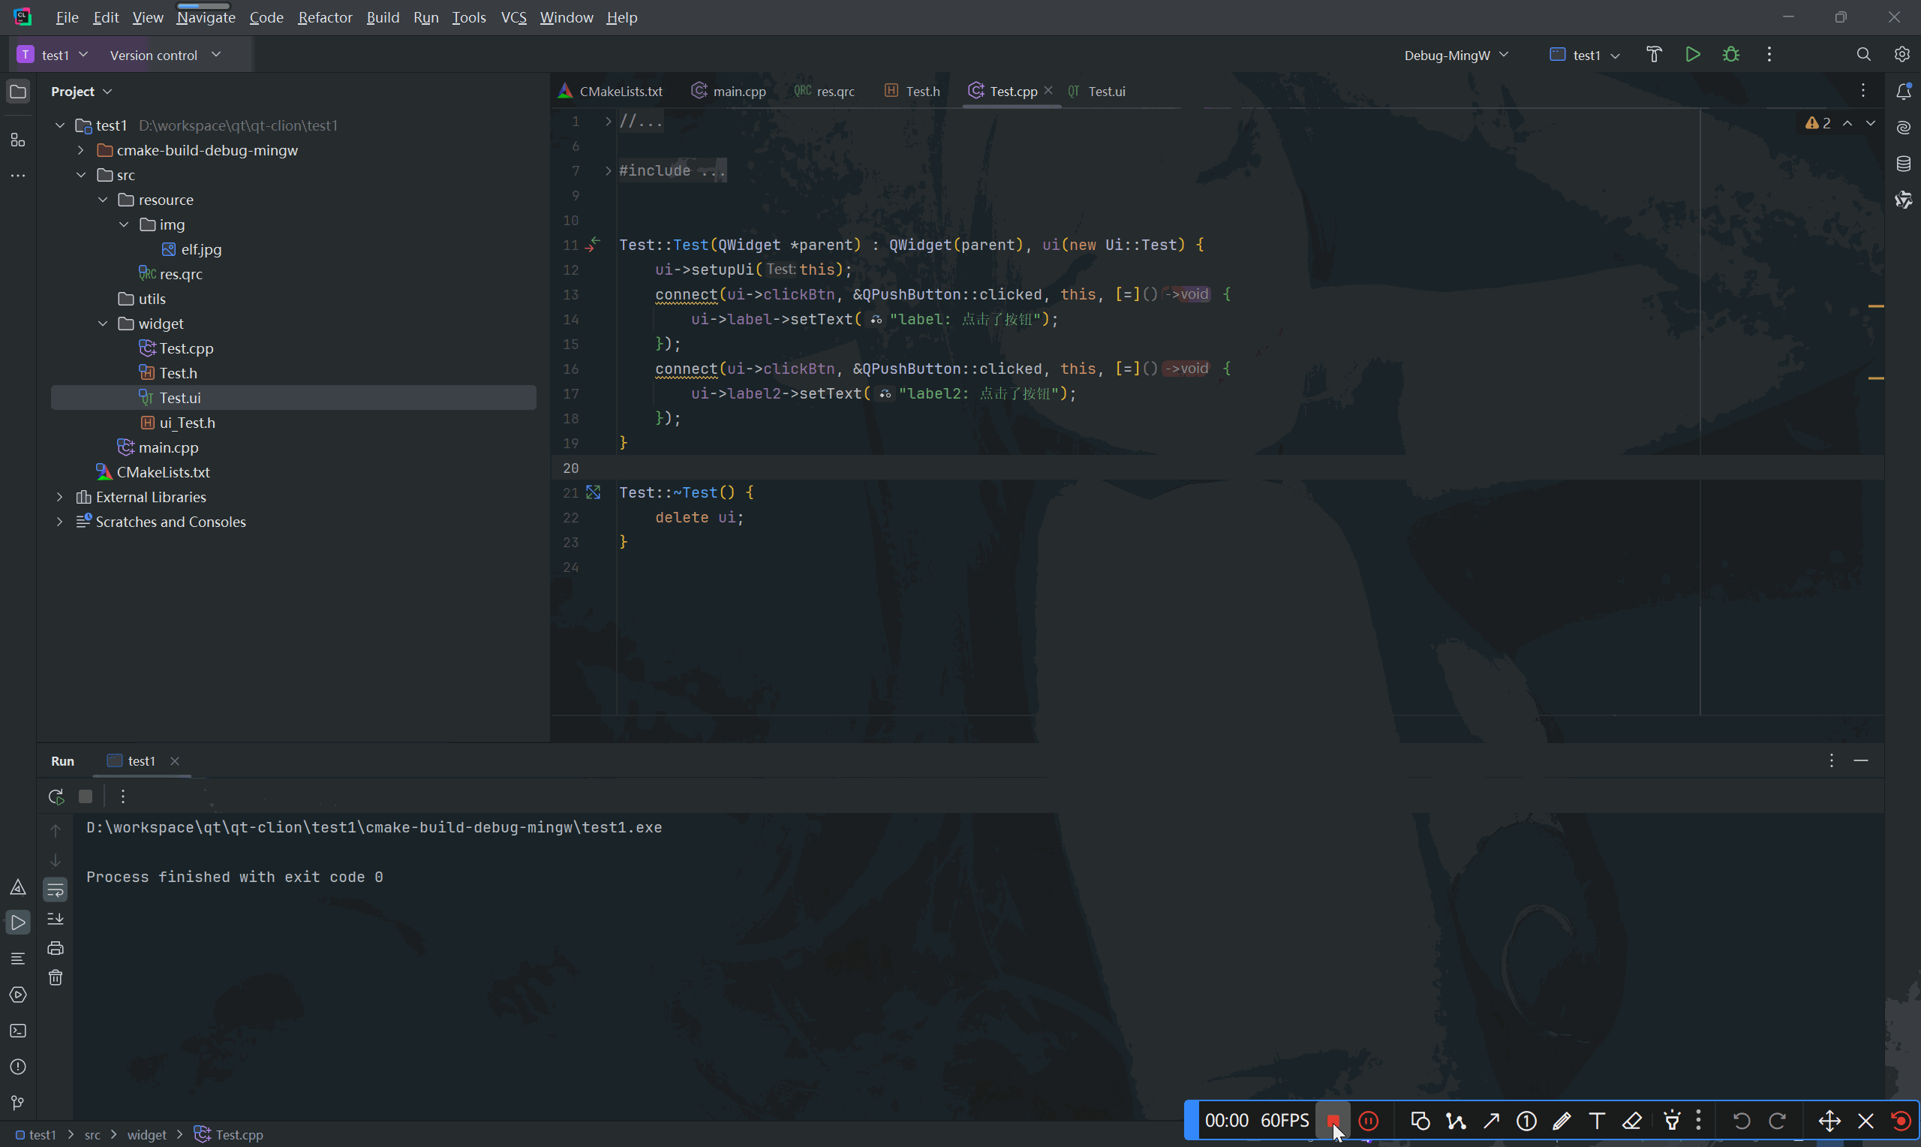The height and width of the screenshot is (1147, 1921).
Task: Toggle scroll to end in Run console
Action: 56,919
